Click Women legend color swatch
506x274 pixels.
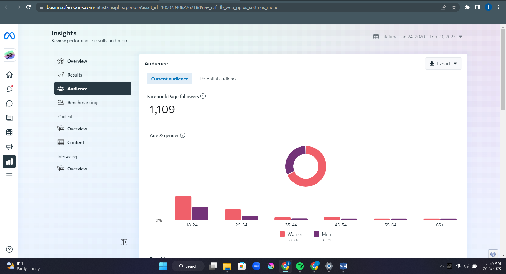pyautogui.click(x=282, y=234)
